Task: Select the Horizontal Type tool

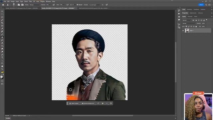Action: [x=2, y=58]
